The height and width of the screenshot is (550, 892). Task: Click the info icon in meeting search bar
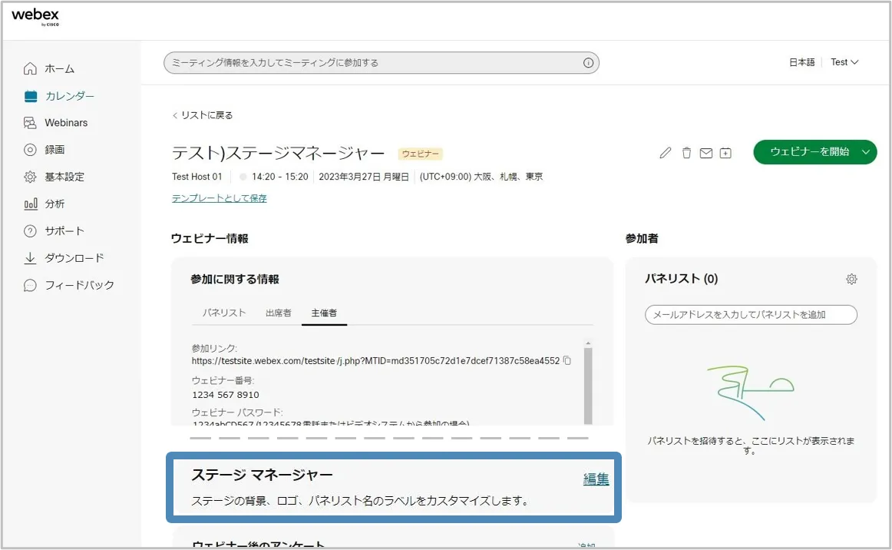click(588, 63)
